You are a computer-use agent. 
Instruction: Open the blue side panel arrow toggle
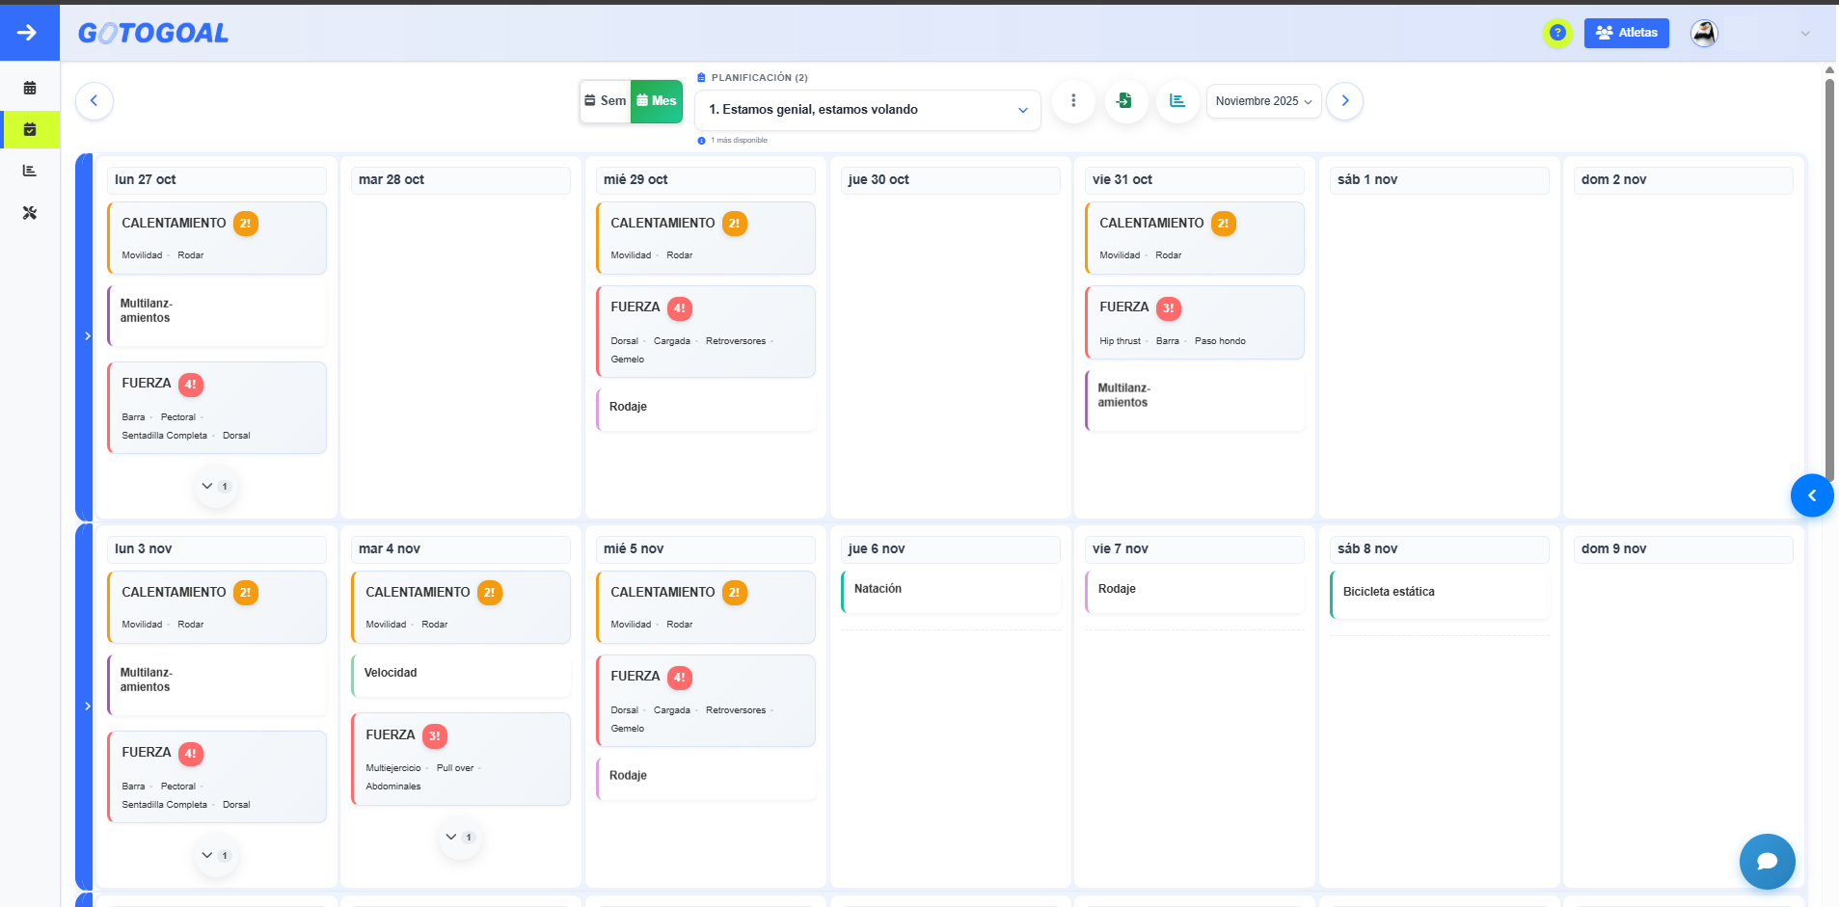coord(1811,495)
